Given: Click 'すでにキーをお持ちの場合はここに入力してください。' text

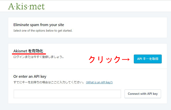Looking at the screenshot, I should pos(49,82).
